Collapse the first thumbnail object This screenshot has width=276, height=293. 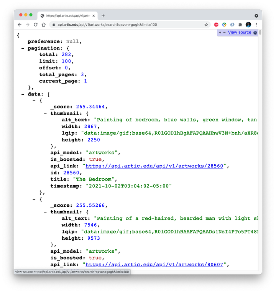coord(45,114)
